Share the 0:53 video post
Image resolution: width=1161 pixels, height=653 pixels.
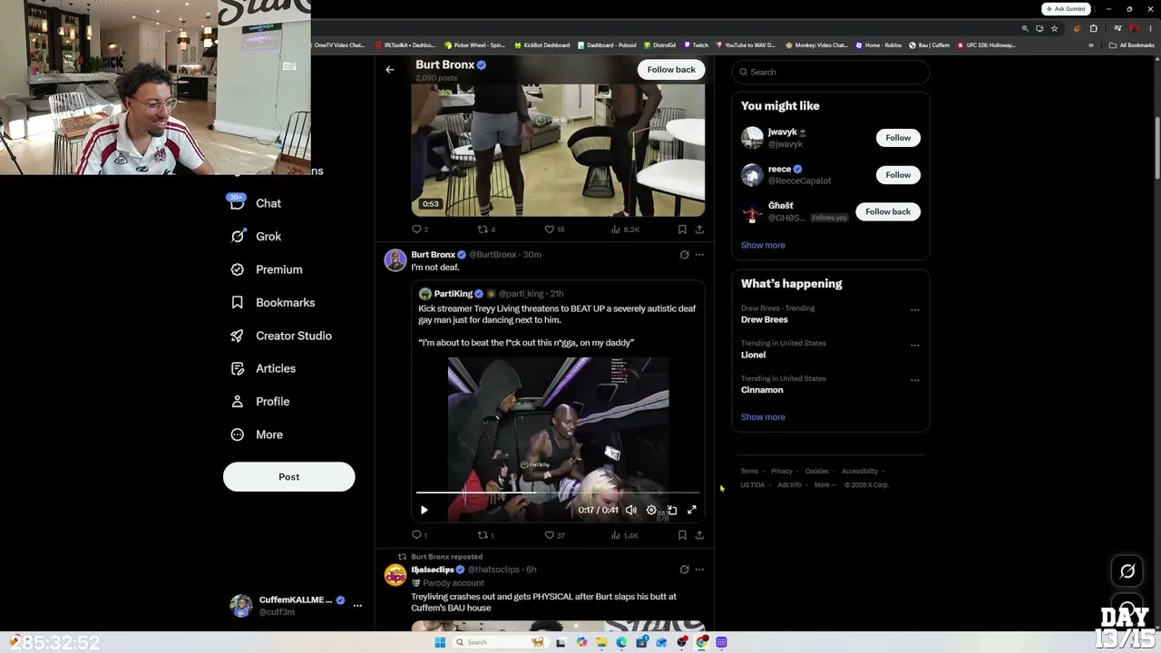click(699, 229)
